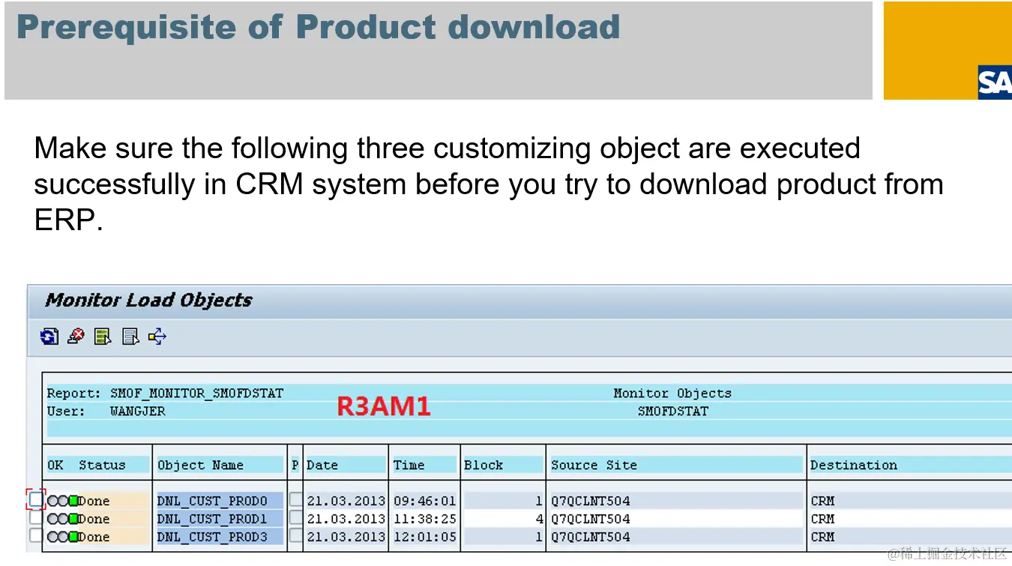Click the traffic light status of DNL_CUST_PROD3

(62, 537)
